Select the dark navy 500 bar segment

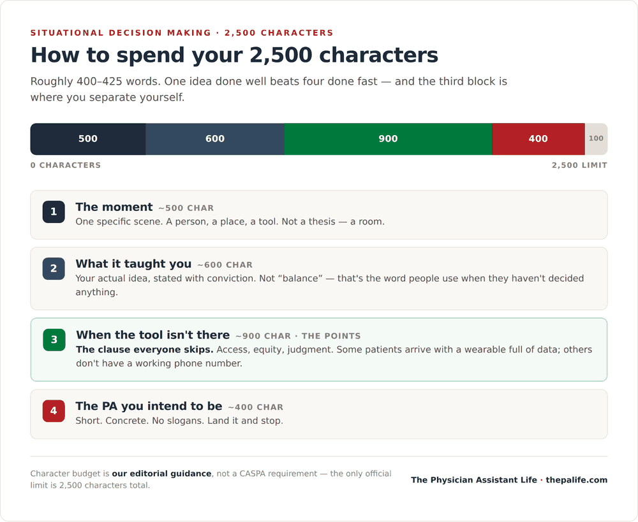pos(88,139)
